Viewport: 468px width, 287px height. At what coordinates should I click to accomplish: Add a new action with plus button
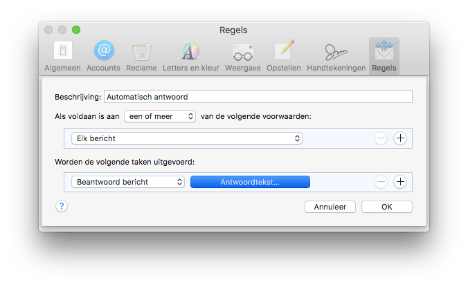coord(399,182)
